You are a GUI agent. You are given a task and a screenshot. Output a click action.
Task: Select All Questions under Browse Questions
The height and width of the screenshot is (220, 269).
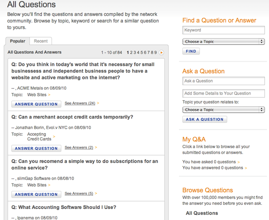[x=202, y=213]
